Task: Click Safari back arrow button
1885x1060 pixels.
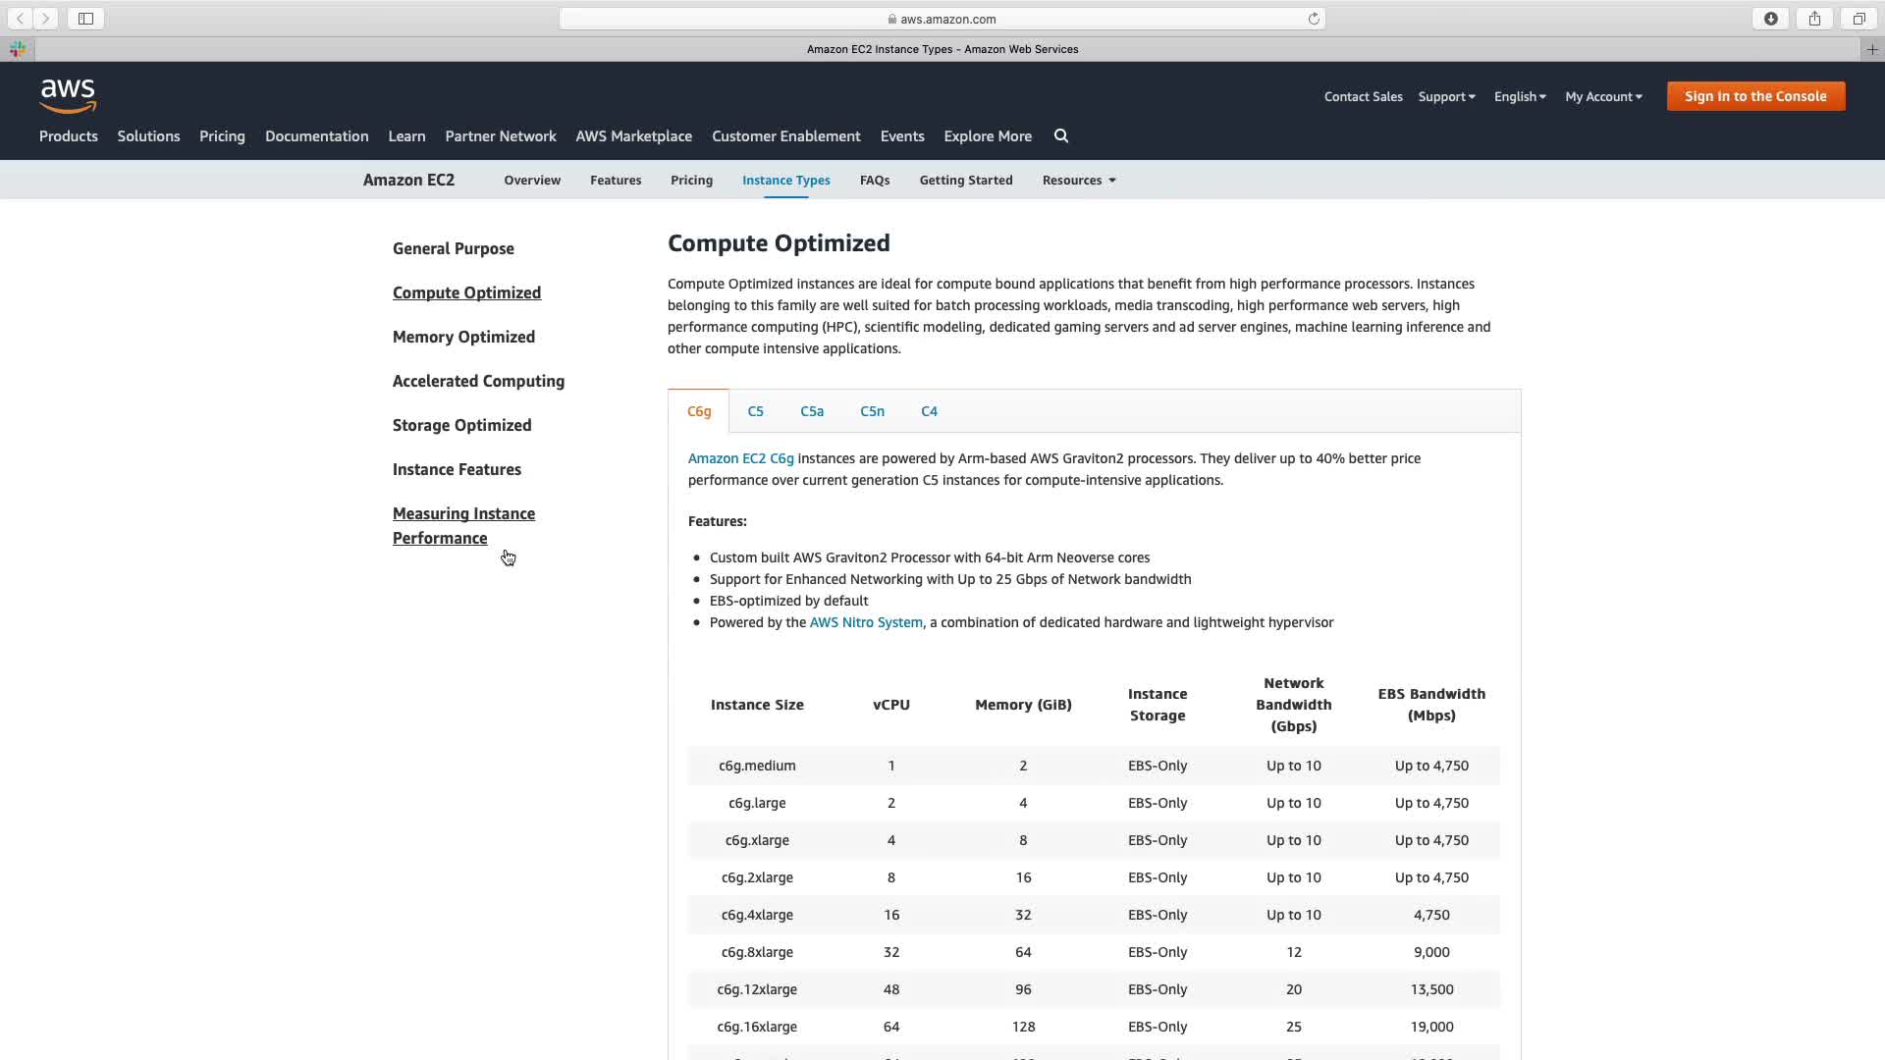Action: coord(20,19)
